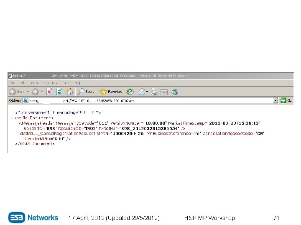Click the MessageHeader element line
The height and width of the screenshot is (225, 301).
(x=140, y=123)
